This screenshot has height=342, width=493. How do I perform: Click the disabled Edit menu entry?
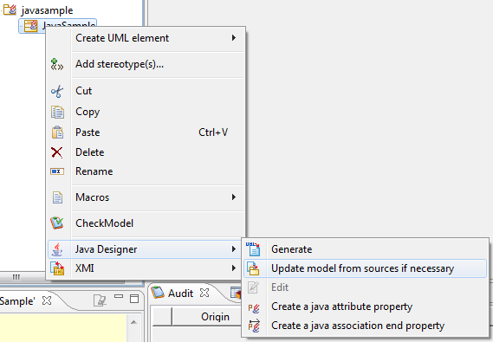click(x=365, y=287)
